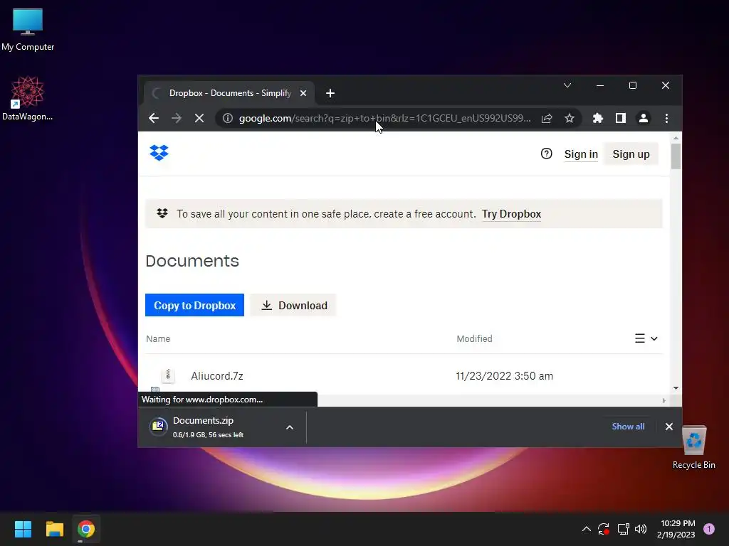Screen dimensions: 729x546
Task: Click the Sign in link
Action: point(581,154)
